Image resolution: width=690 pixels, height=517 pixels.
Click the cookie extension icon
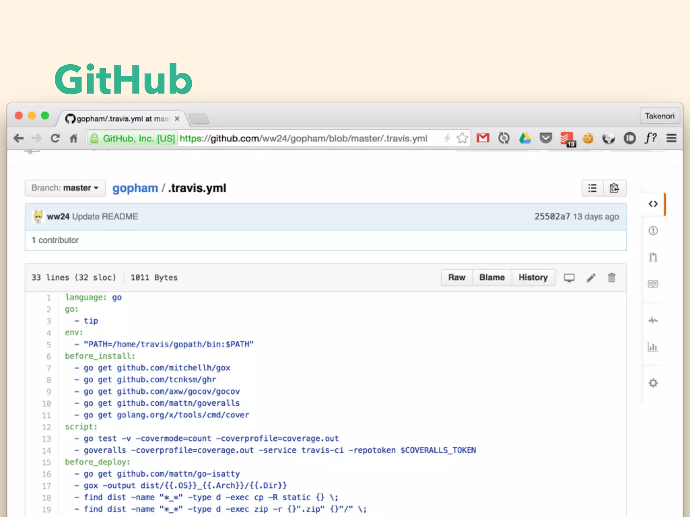click(588, 138)
